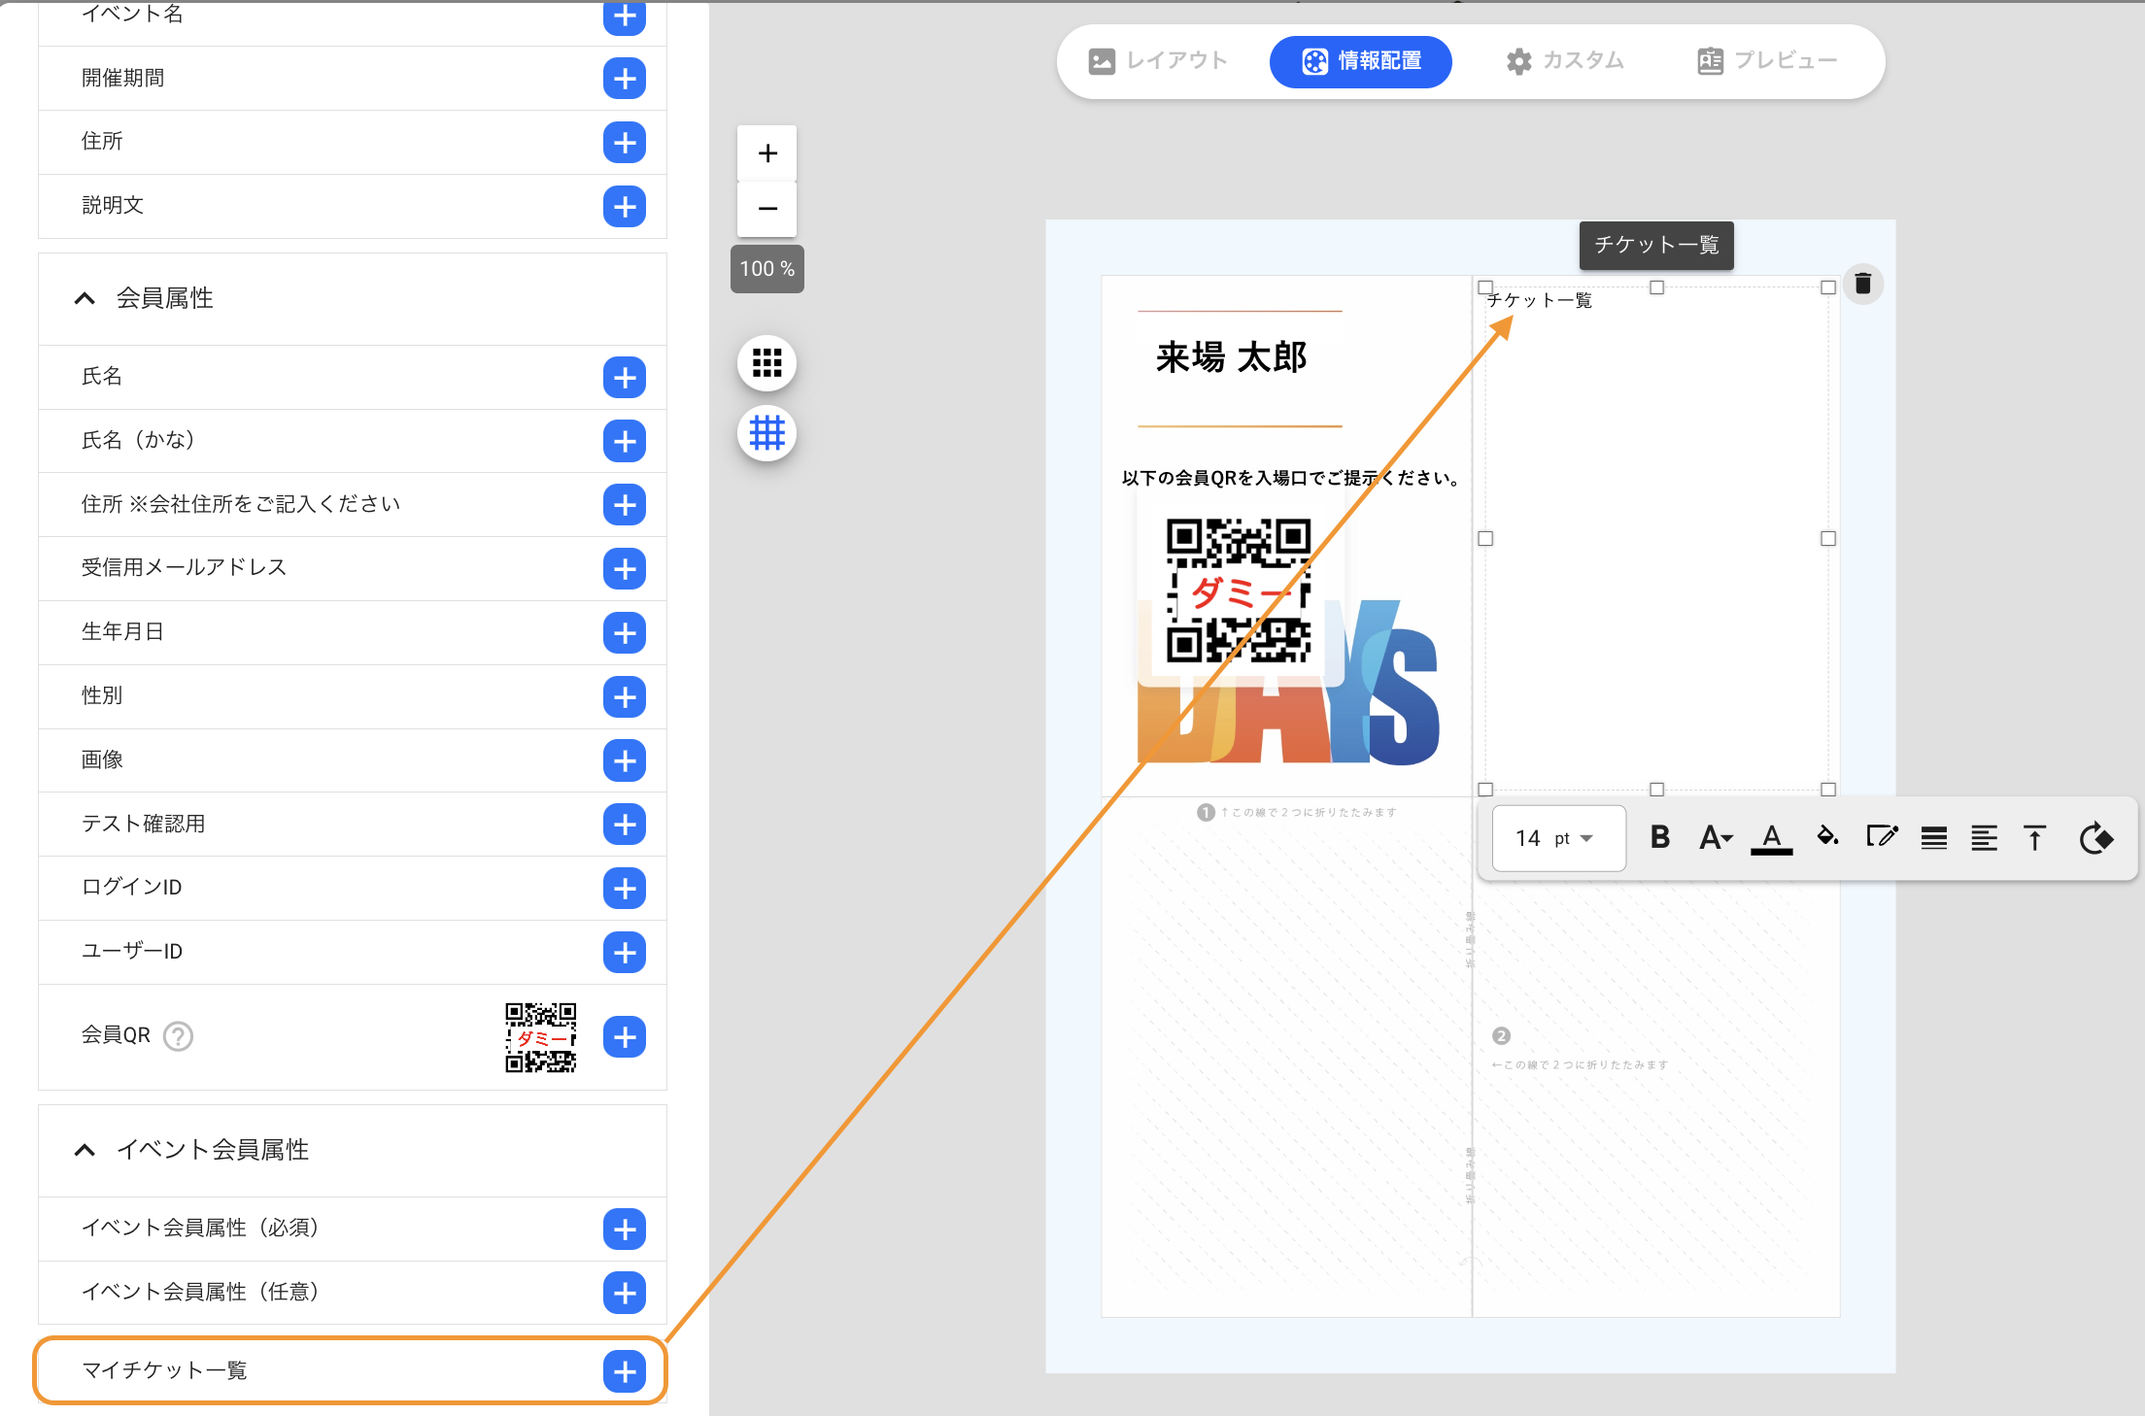The height and width of the screenshot is (1416, 2145).
Task: Open the カスタム tab
Action: point(1565,61)
